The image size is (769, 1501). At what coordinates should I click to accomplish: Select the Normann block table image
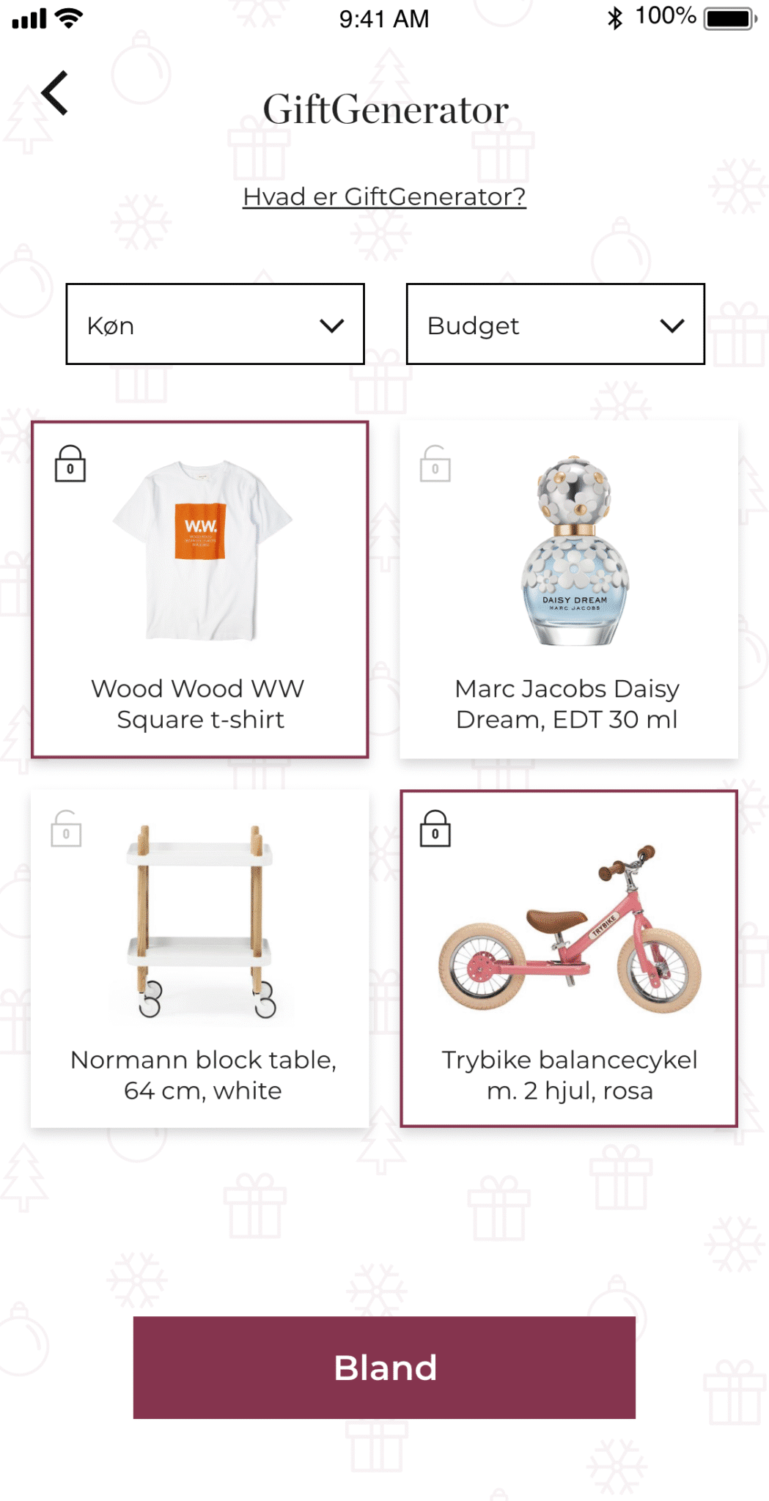(x=200, y=921)
